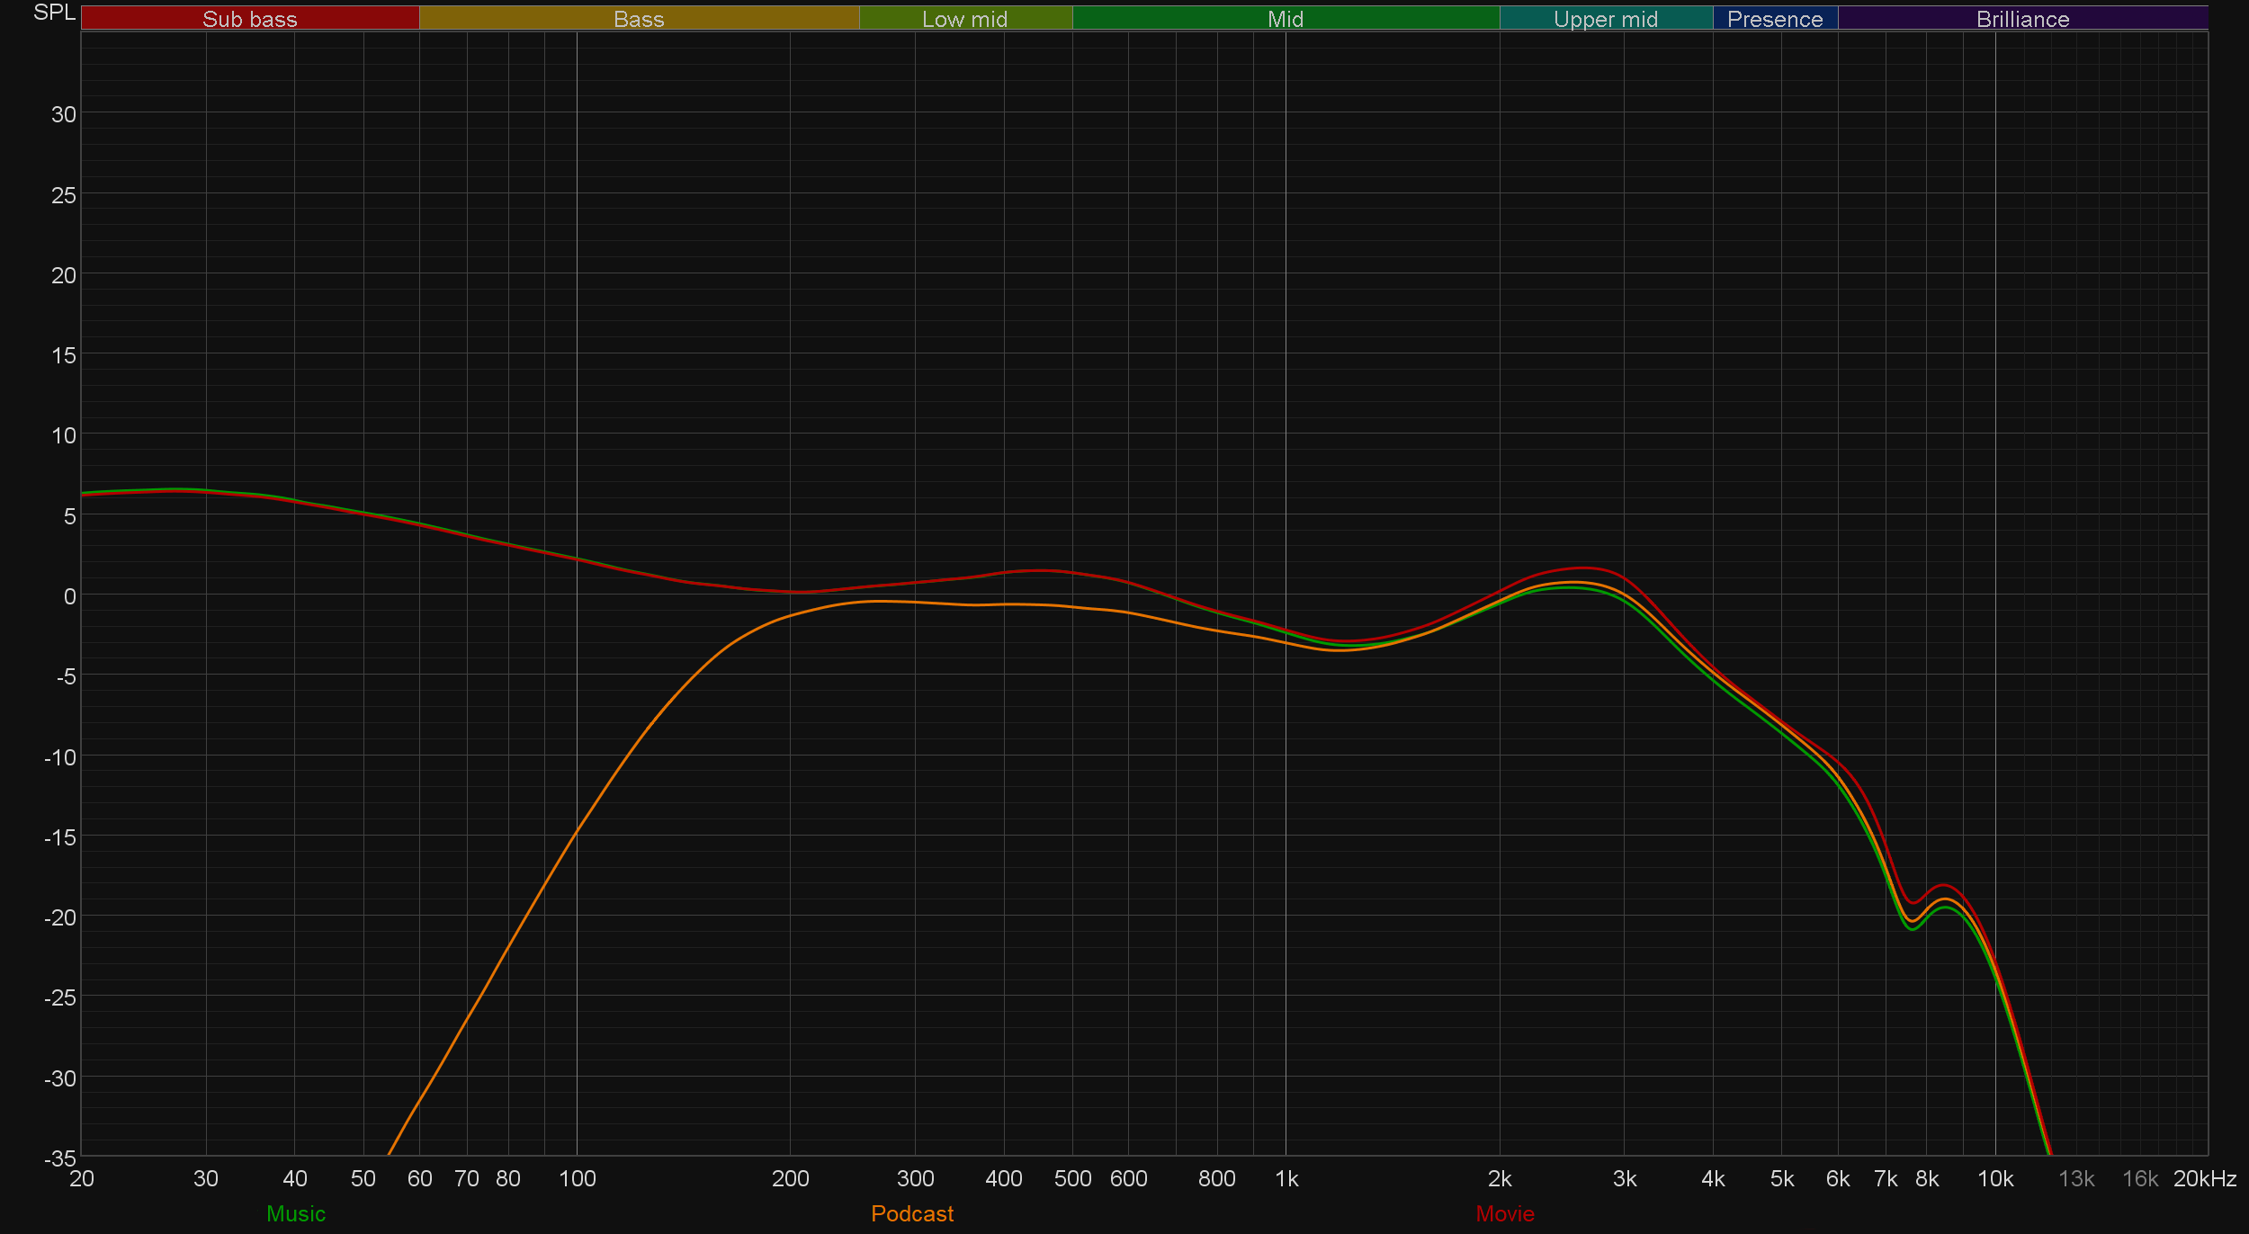Click the Upper mid band header
2249x1234 pixels.
coord(1606,19)
